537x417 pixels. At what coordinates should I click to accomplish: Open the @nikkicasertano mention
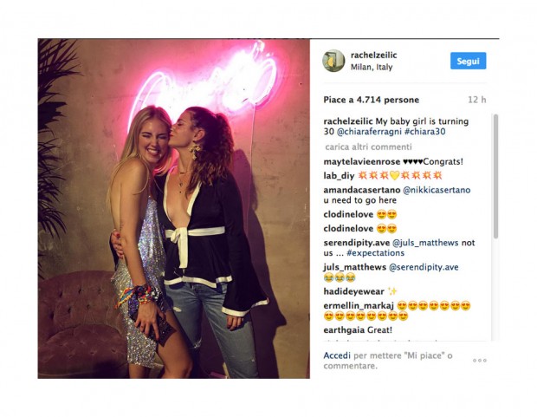coord(437,190)
